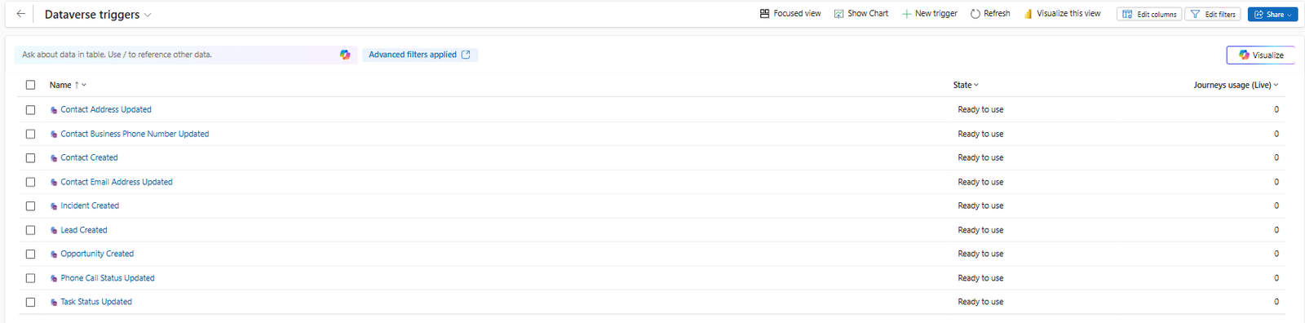The height and width of the screenshot is (323, 1305).
Task: Focus the Ask about data input
Action: pyautogui.click(x=175, y=55)
